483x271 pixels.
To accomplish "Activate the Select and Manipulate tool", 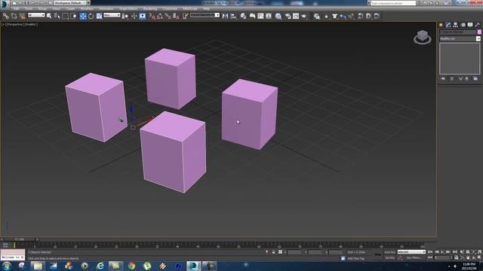I will coord(134,16).
